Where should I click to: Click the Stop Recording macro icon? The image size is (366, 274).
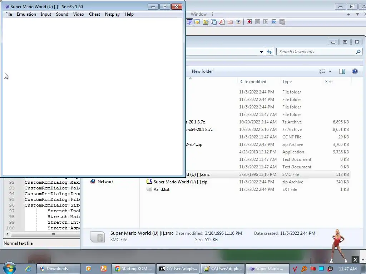[x=257, y=22]
